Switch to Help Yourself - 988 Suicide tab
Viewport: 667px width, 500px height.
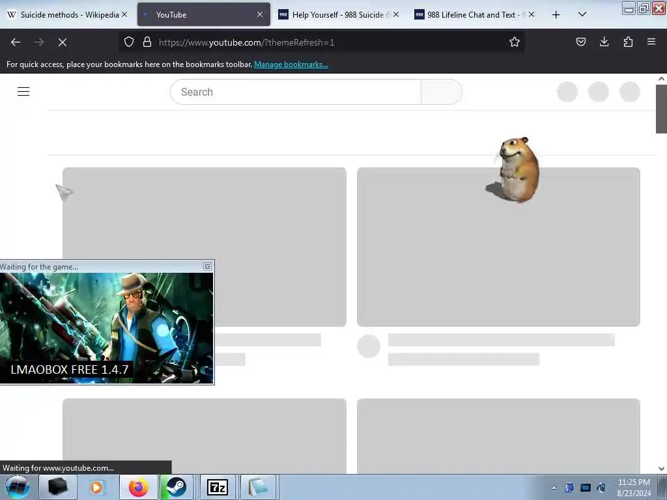click(x=339, y=14)
